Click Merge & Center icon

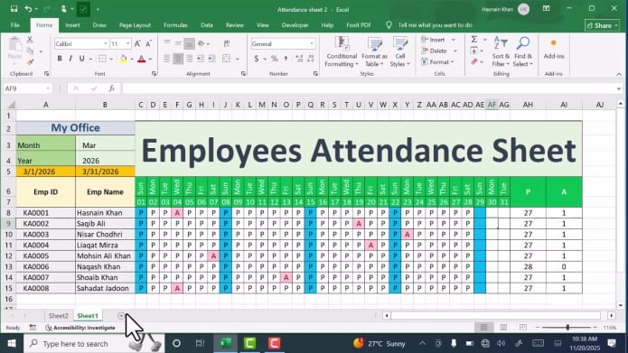click(x=226, y=59)
